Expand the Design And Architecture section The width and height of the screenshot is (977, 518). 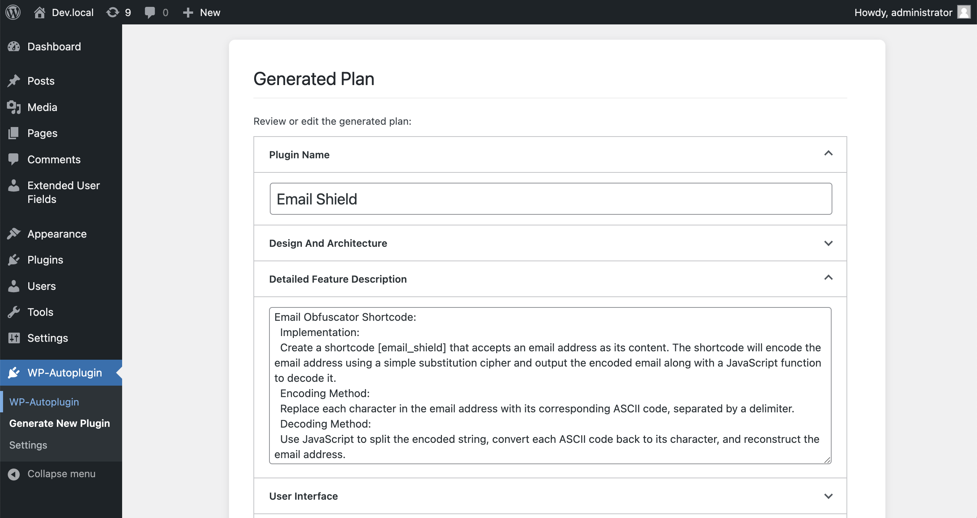[x=828, y=243]
